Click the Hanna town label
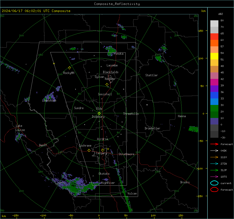This screenshot has width=234, height=219. coord(182,116)
